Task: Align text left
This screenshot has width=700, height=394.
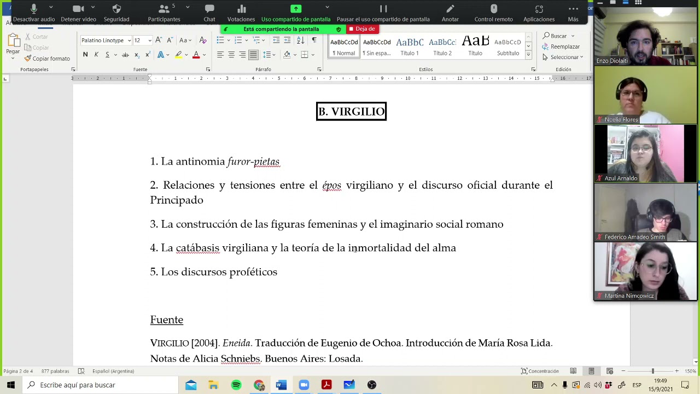Action: (x=220, y=55)
